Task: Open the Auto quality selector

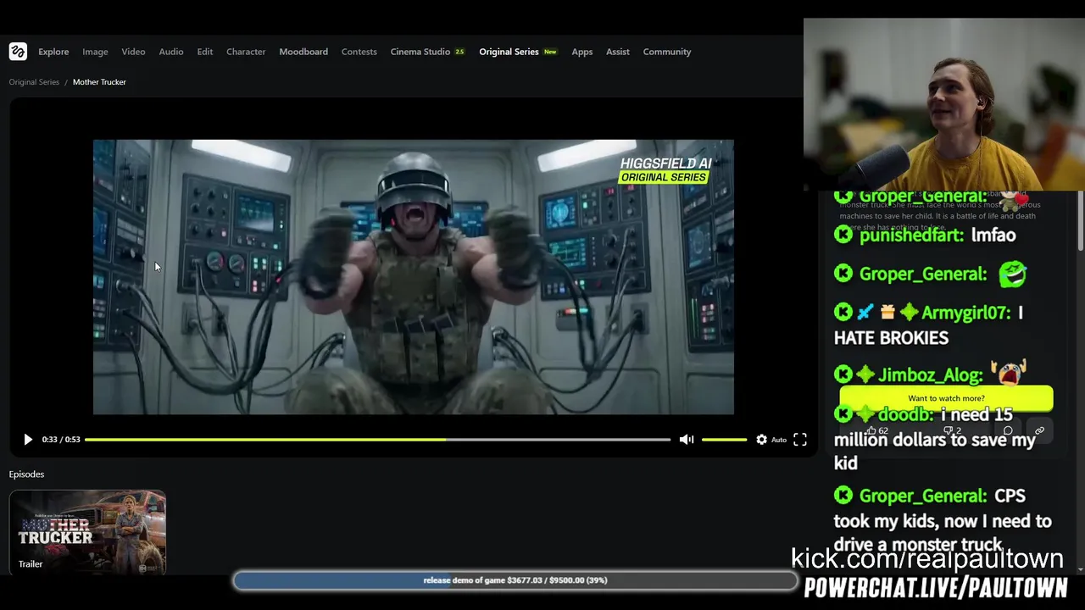Action: 779,439
